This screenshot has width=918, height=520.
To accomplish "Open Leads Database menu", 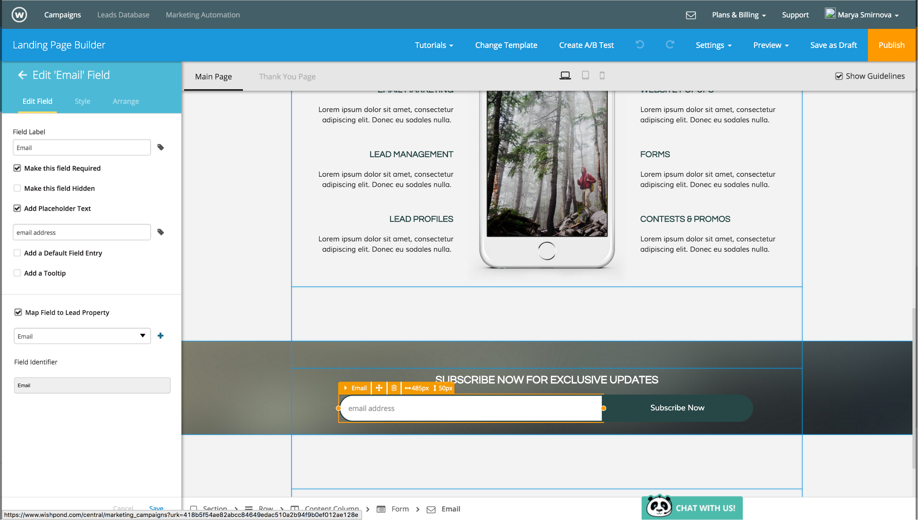I will click(123, 15).
